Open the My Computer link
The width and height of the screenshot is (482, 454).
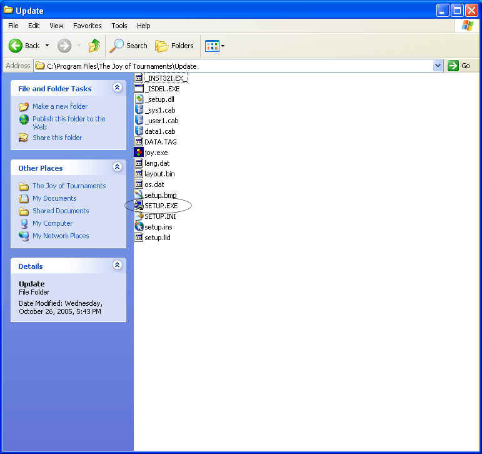click(53, 223)
